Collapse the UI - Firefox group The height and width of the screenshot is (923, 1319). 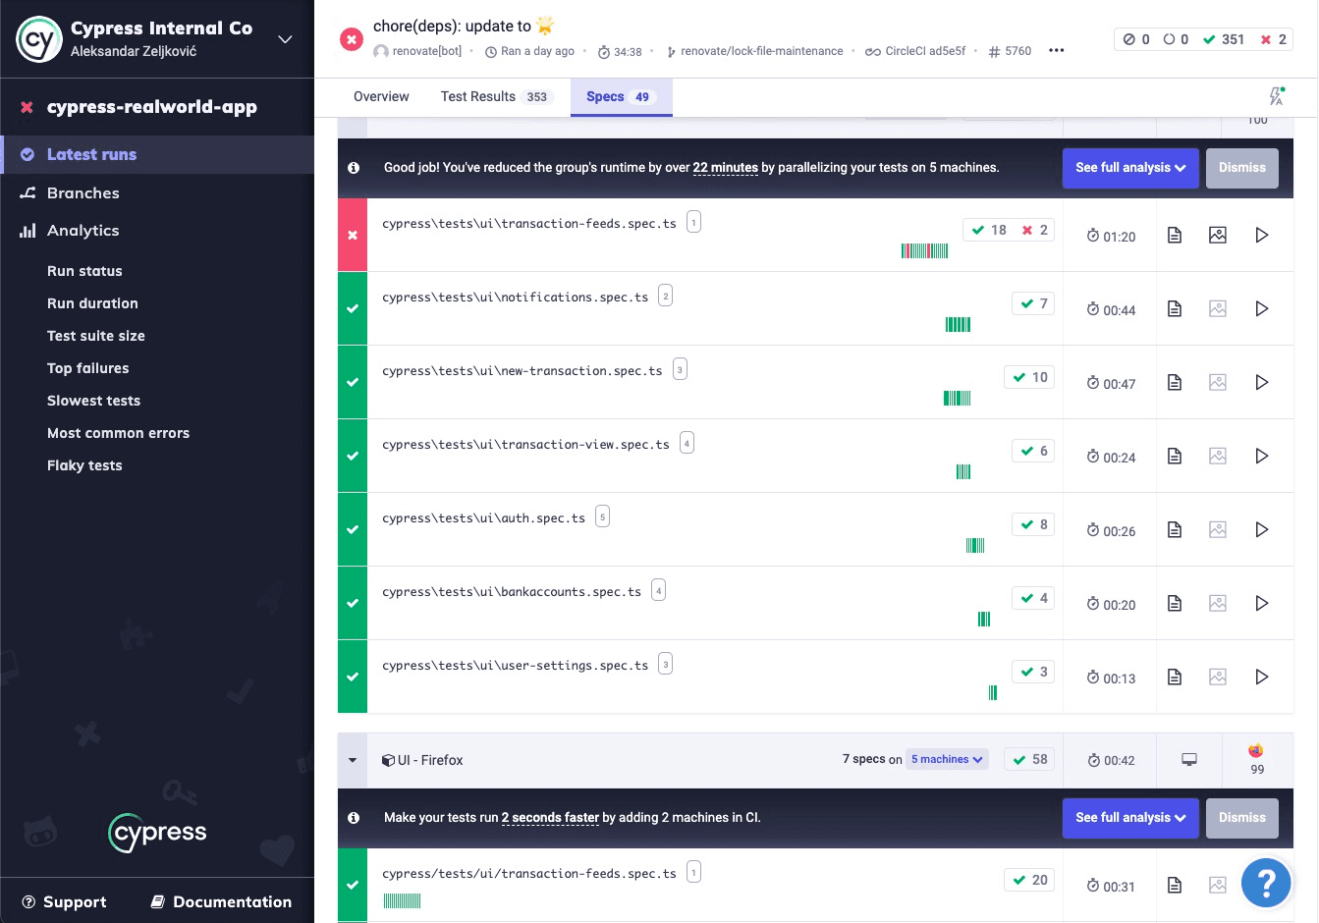(353, 760)
